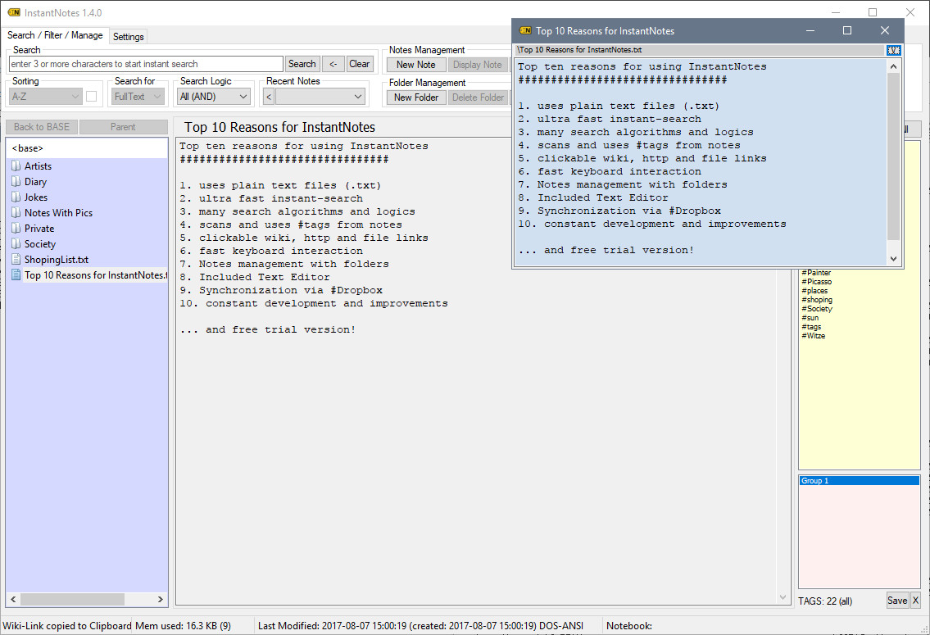Click down arrow of main note scrollbar
The image size is (930, 635).
click(783, 597)
